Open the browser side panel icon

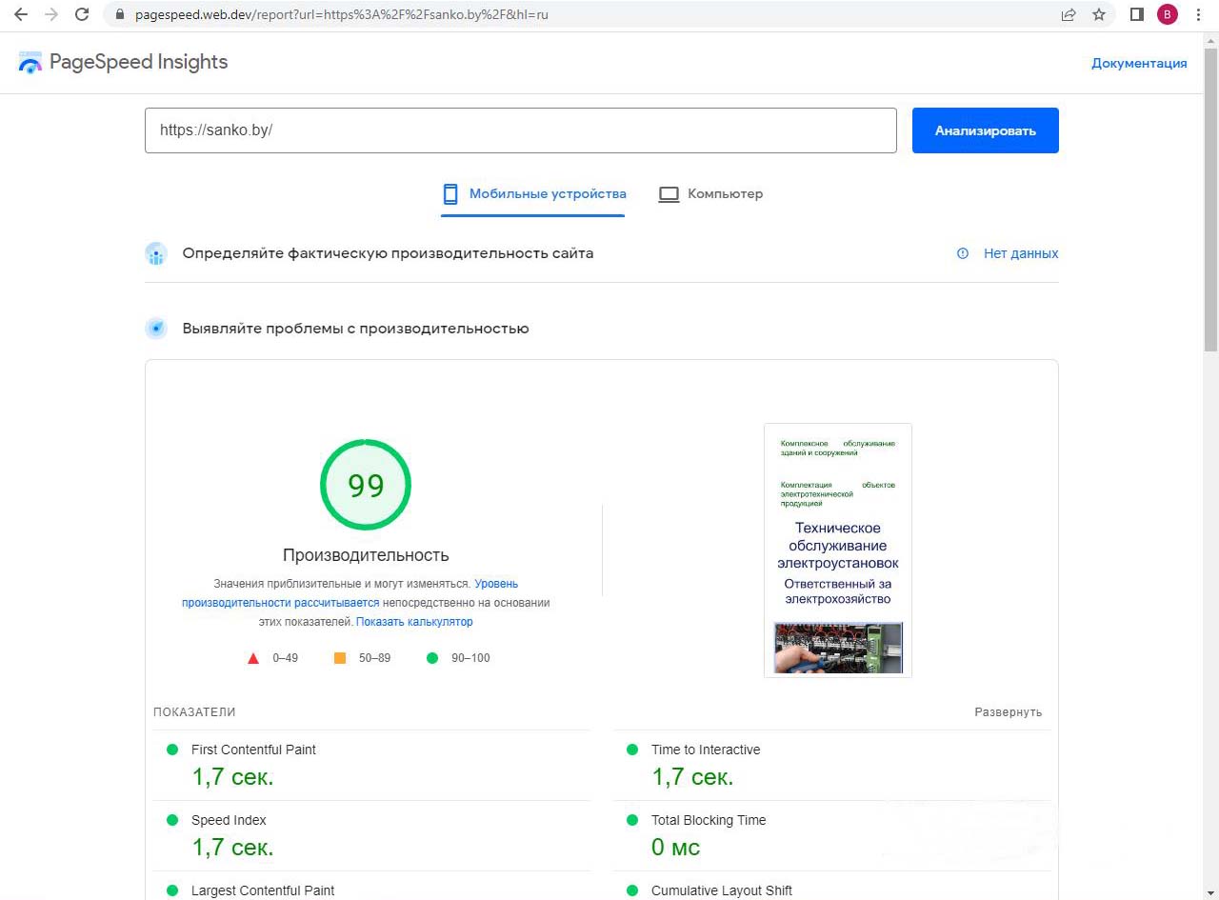click(x=1136, y=14)
